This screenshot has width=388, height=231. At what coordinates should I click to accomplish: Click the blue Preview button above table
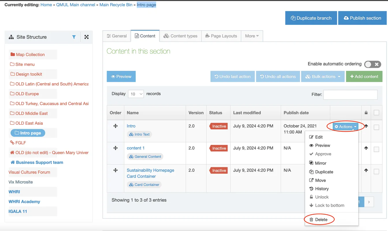pos(121,77)
